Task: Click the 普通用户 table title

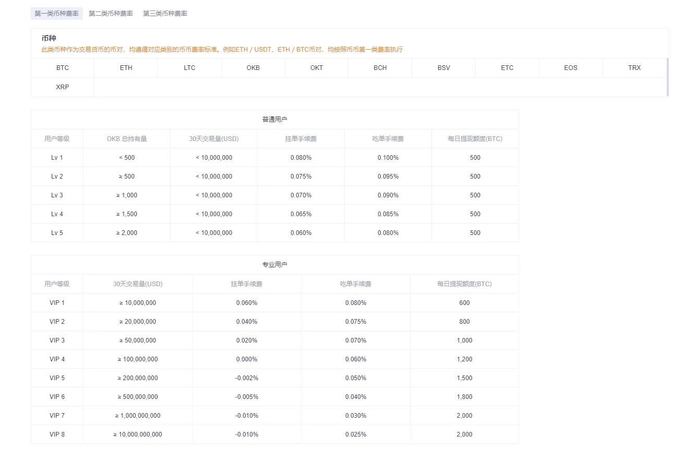Action: (x=274, y=120)
